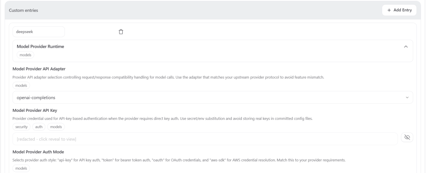
Task: Click models tag under Model Provider Runtime
Action: (26, 55)
